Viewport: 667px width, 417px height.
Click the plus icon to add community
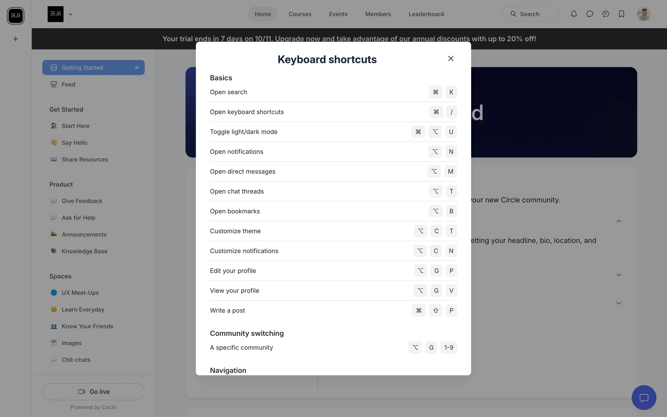click(16, 39)
